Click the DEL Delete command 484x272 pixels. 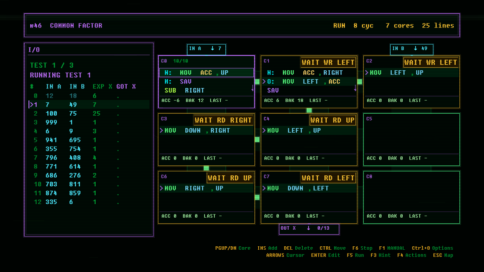pyautogui.click(x=298, y=248)
